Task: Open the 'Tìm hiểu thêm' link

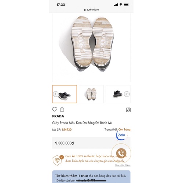Action: [123, 165]
